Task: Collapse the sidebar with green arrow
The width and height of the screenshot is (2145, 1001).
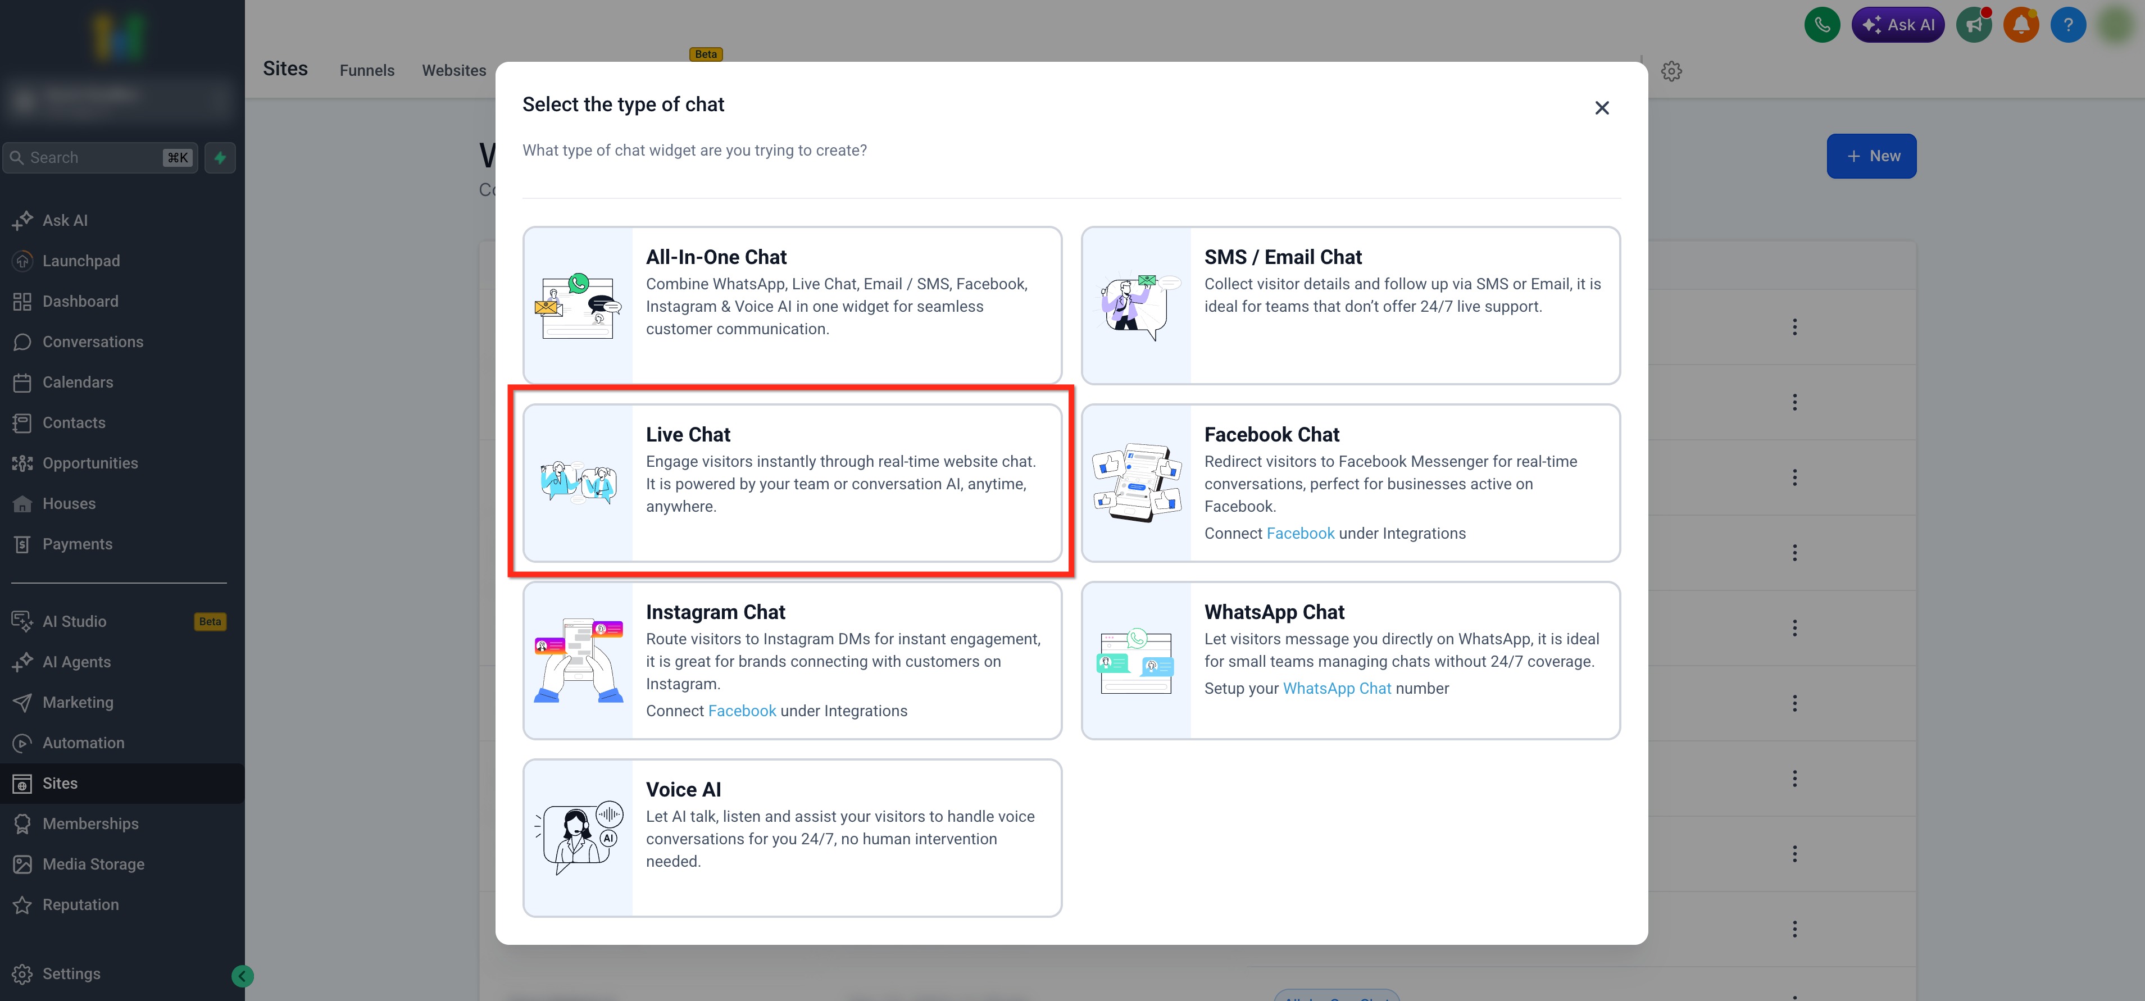Action: tap(242, 976)
